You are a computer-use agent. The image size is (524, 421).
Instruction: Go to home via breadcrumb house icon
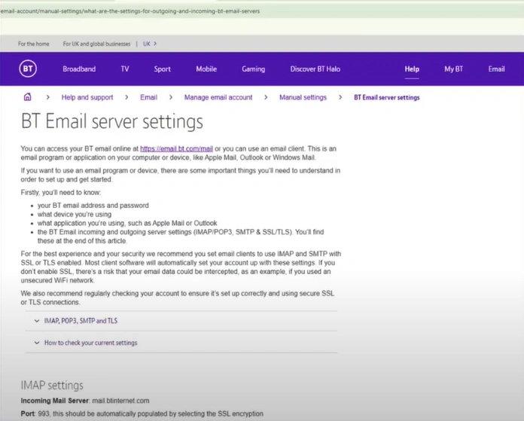[x=27, y=97]
